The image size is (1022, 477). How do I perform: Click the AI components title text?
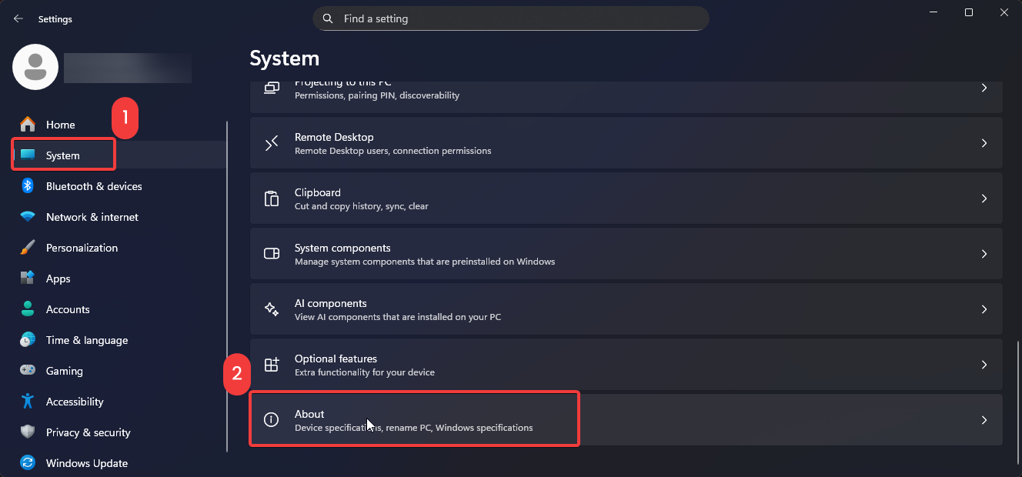point(331,303)
